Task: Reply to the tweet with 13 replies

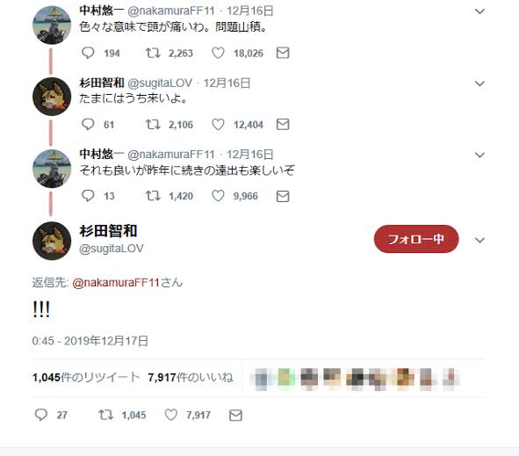Action: (88, 196)
